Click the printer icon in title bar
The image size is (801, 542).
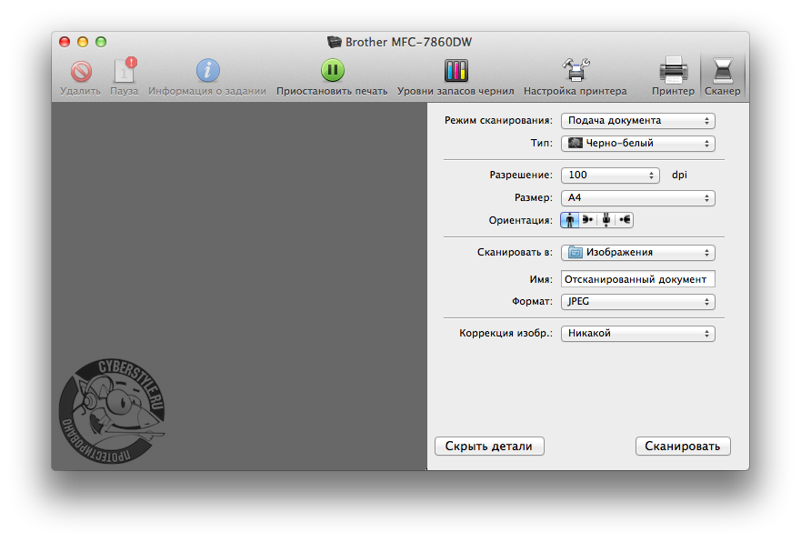334,42
